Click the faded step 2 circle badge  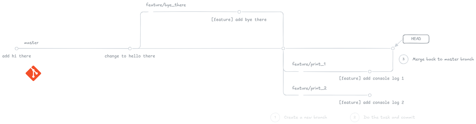click(x=355, y=117)
